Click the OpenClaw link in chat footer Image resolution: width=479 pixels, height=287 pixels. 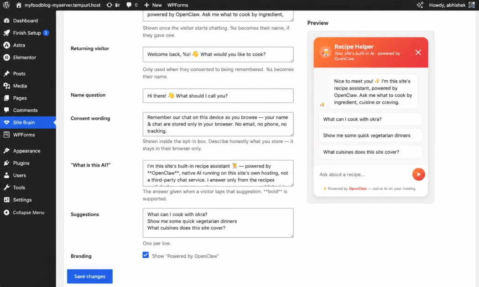pyautogui.click(x=357, y=188)
